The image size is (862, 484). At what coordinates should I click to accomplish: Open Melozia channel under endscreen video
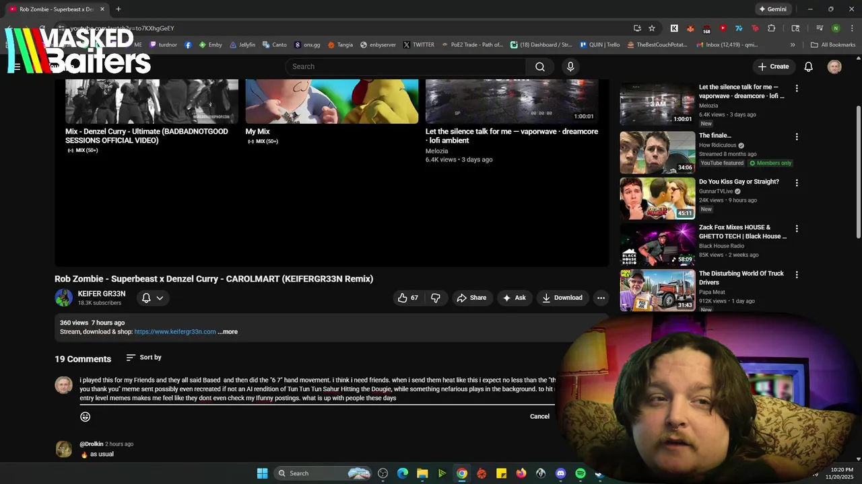[x=436, y=151]
